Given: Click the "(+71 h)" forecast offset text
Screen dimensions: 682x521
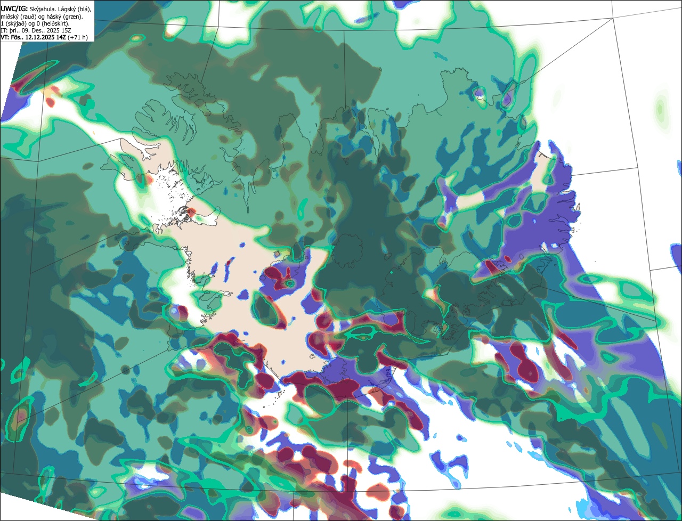Looking at the screenshot, I should point(78,37).
